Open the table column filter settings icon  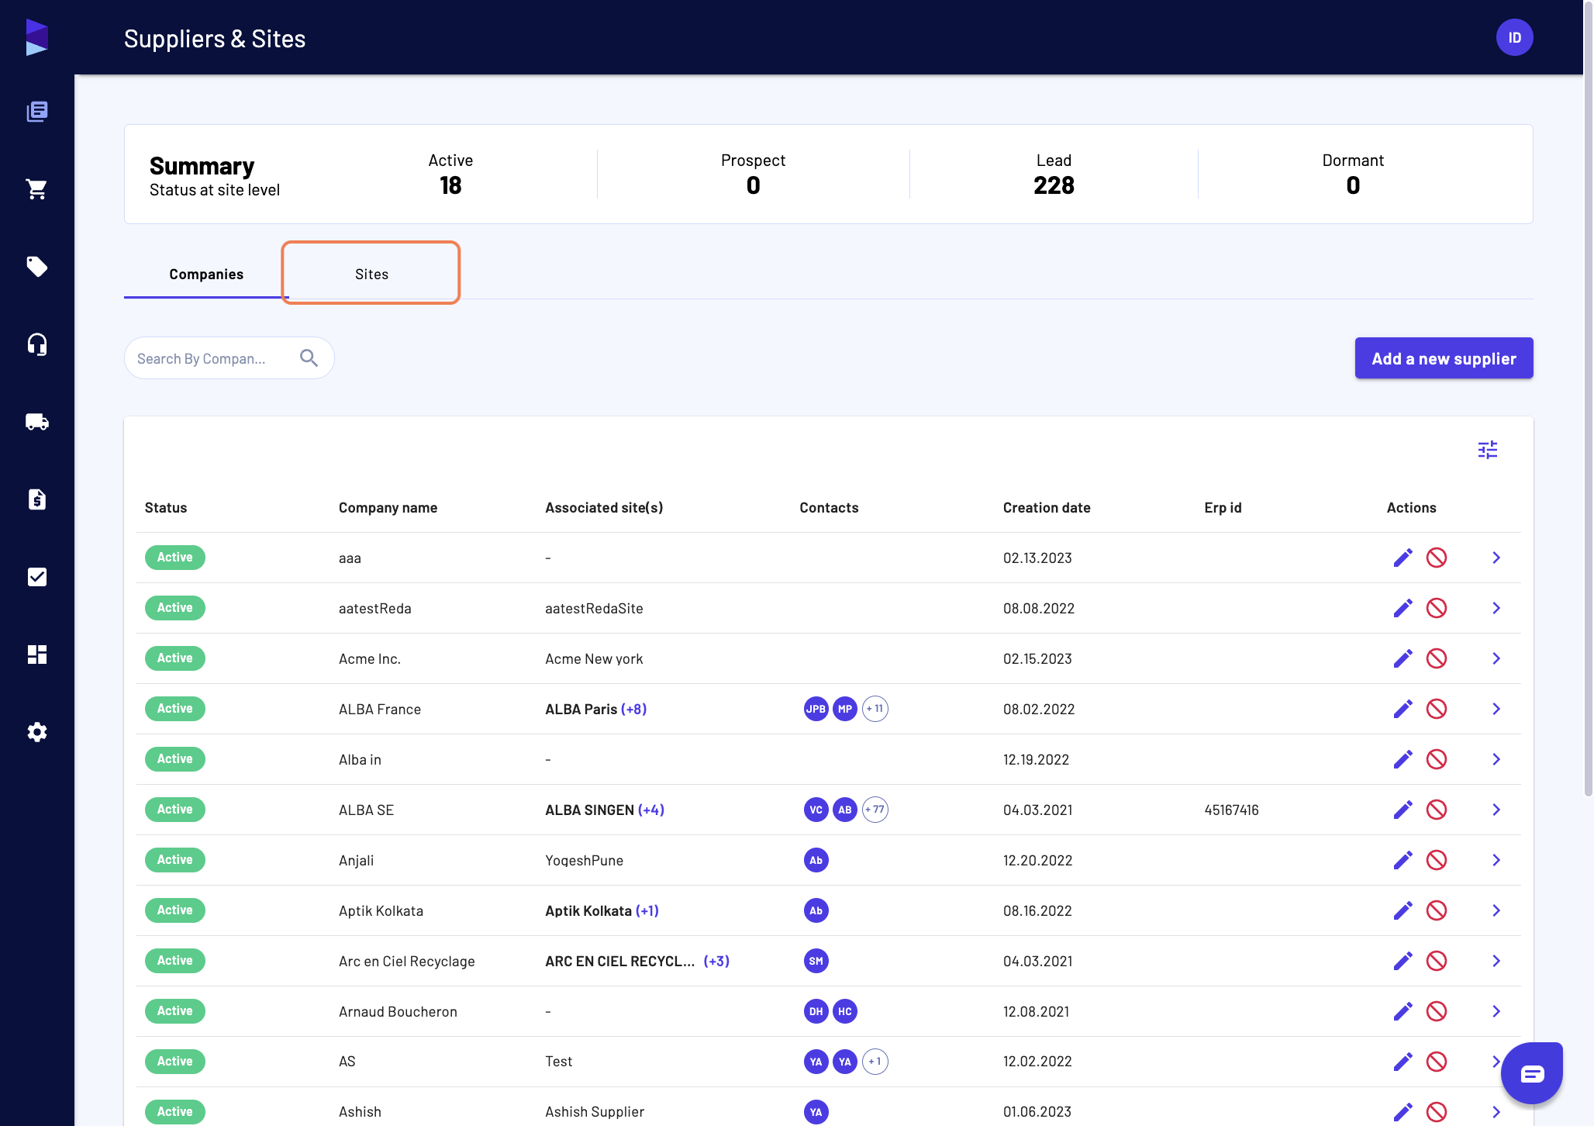coord(1488,450)
